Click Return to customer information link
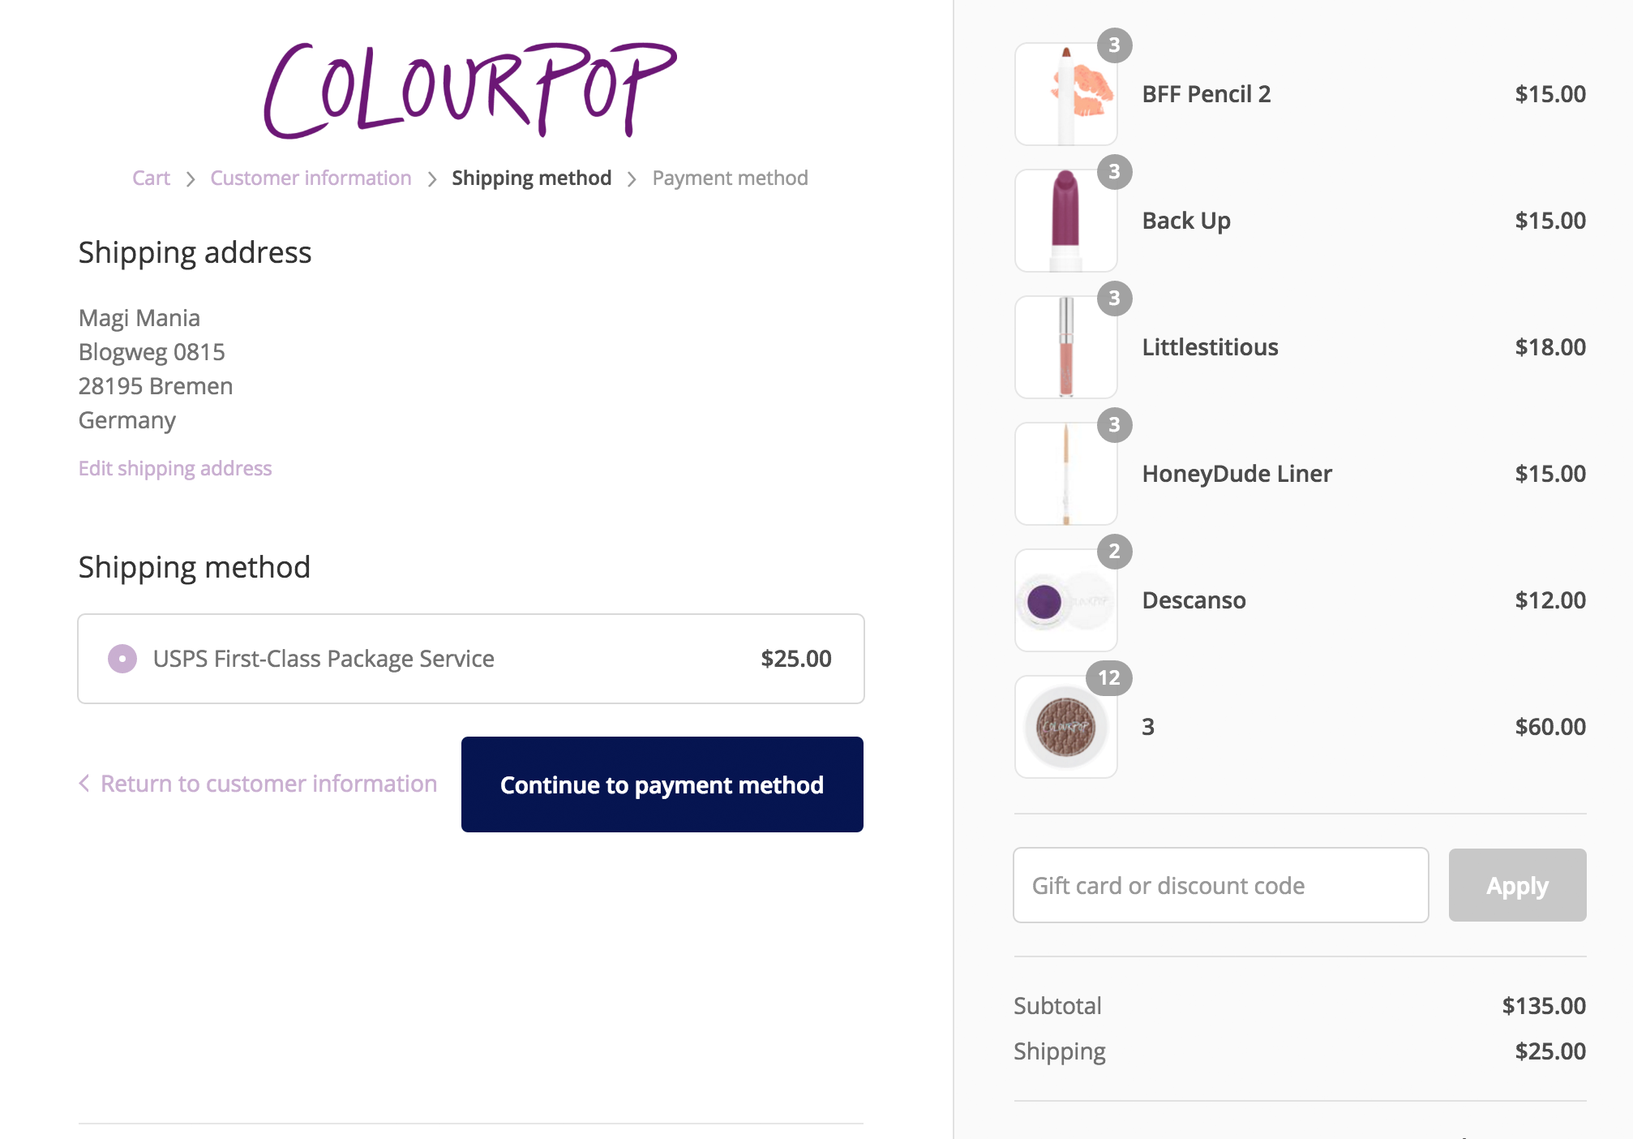The image size is (1633, 1139). click(x=268, y=784)
